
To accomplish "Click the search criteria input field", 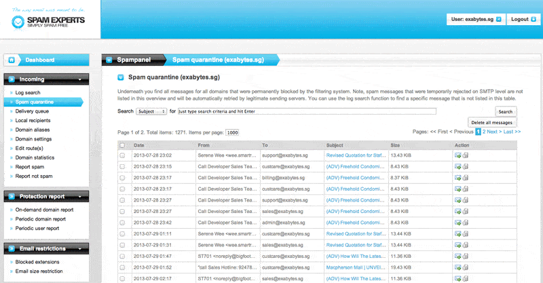I will 307,111.
